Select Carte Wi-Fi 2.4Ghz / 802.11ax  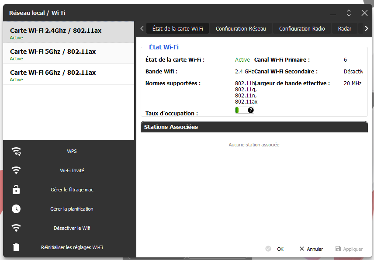pos(69,32)
